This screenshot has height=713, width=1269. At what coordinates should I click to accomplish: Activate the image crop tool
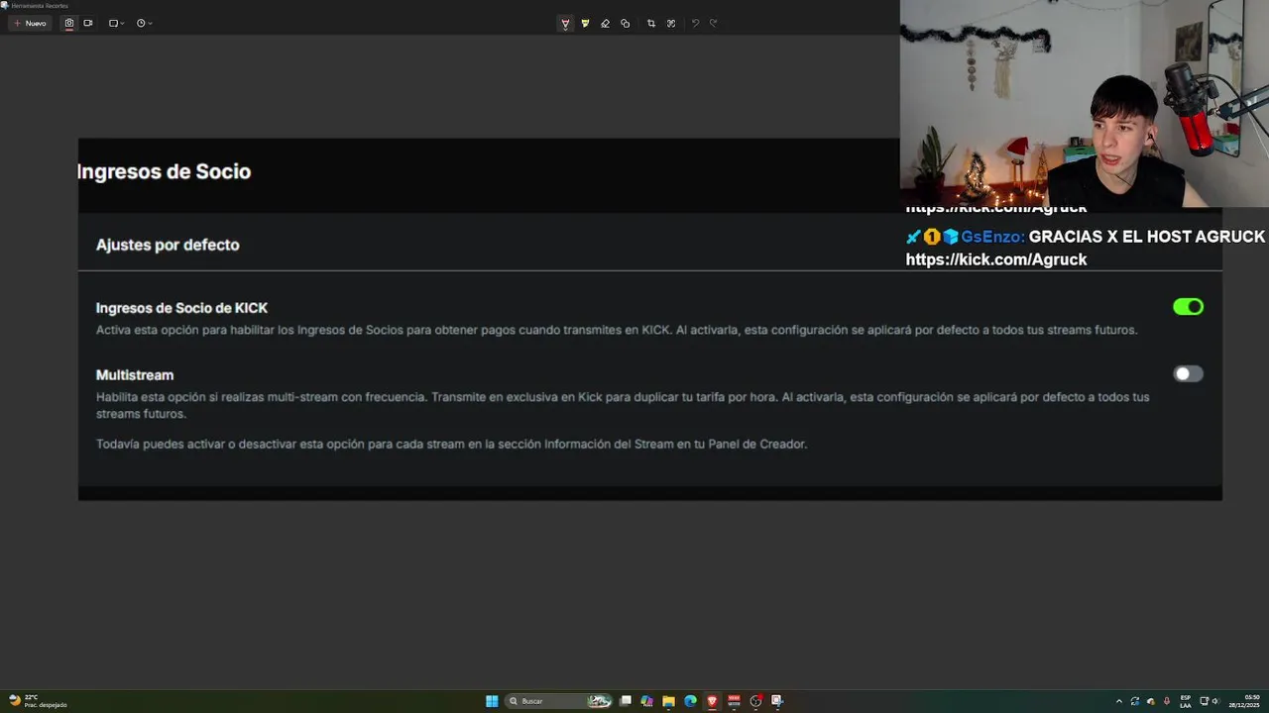click(x=651, y=23)
